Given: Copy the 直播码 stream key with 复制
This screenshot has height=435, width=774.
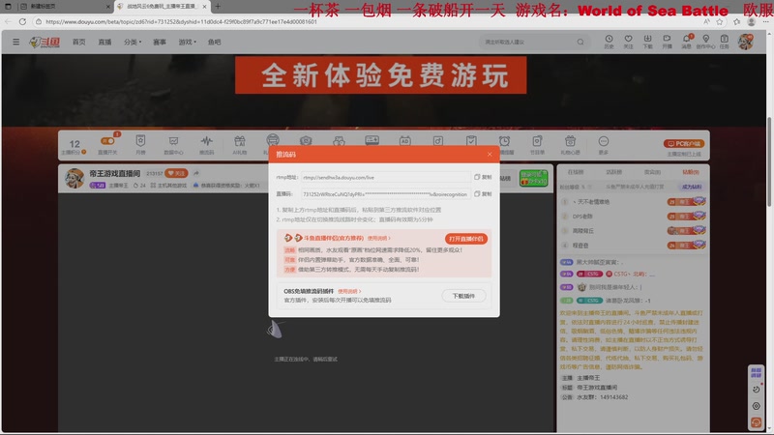Looking at the screenshot, I should (x=483, y=194).
